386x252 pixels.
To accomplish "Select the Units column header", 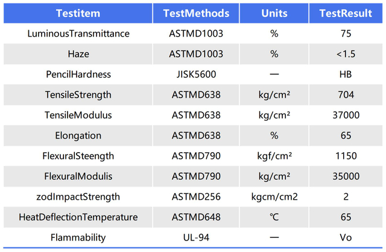I will click(274, 13).
